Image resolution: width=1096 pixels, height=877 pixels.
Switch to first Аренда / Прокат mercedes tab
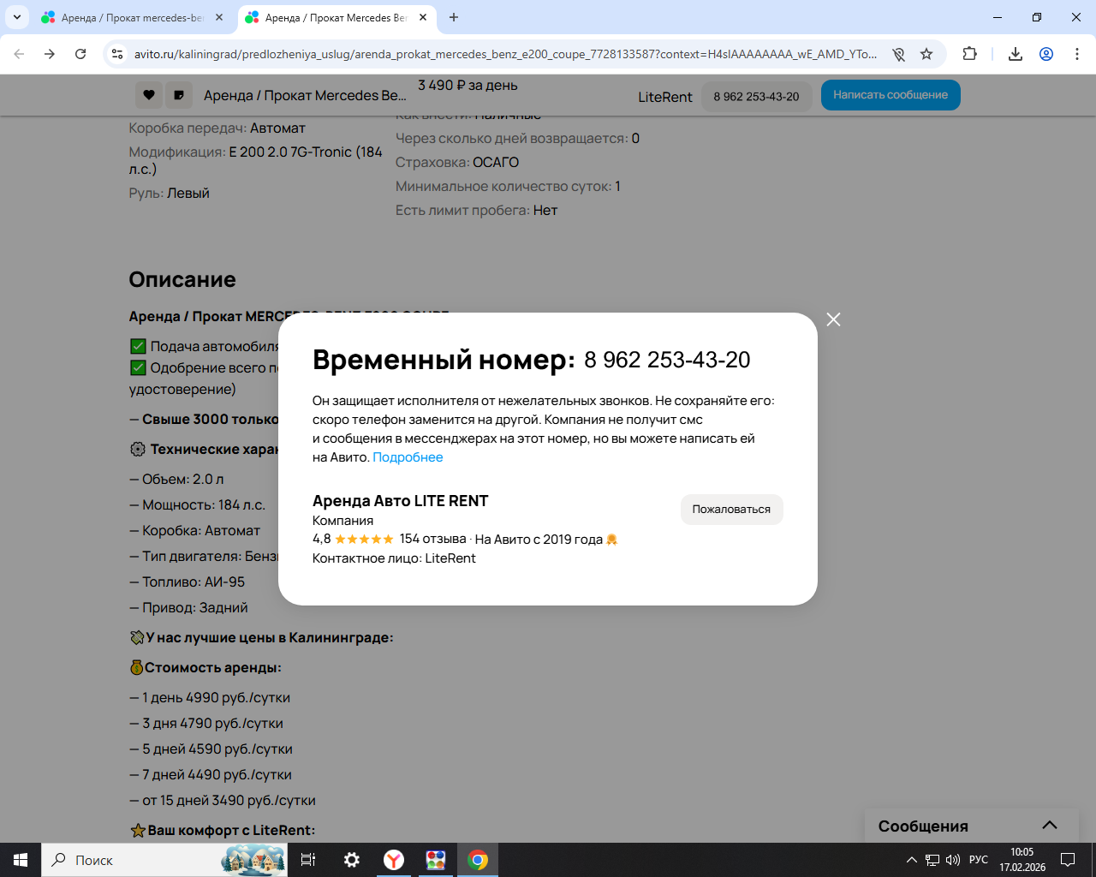[x=132, y=17]
